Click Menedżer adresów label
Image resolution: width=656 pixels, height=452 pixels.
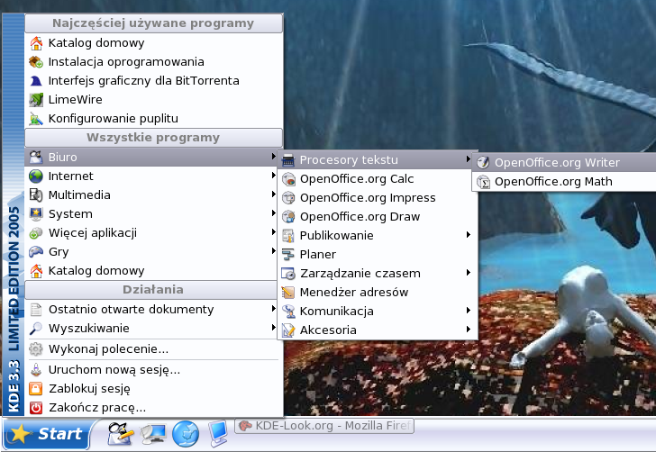click(x=354, y=293)
